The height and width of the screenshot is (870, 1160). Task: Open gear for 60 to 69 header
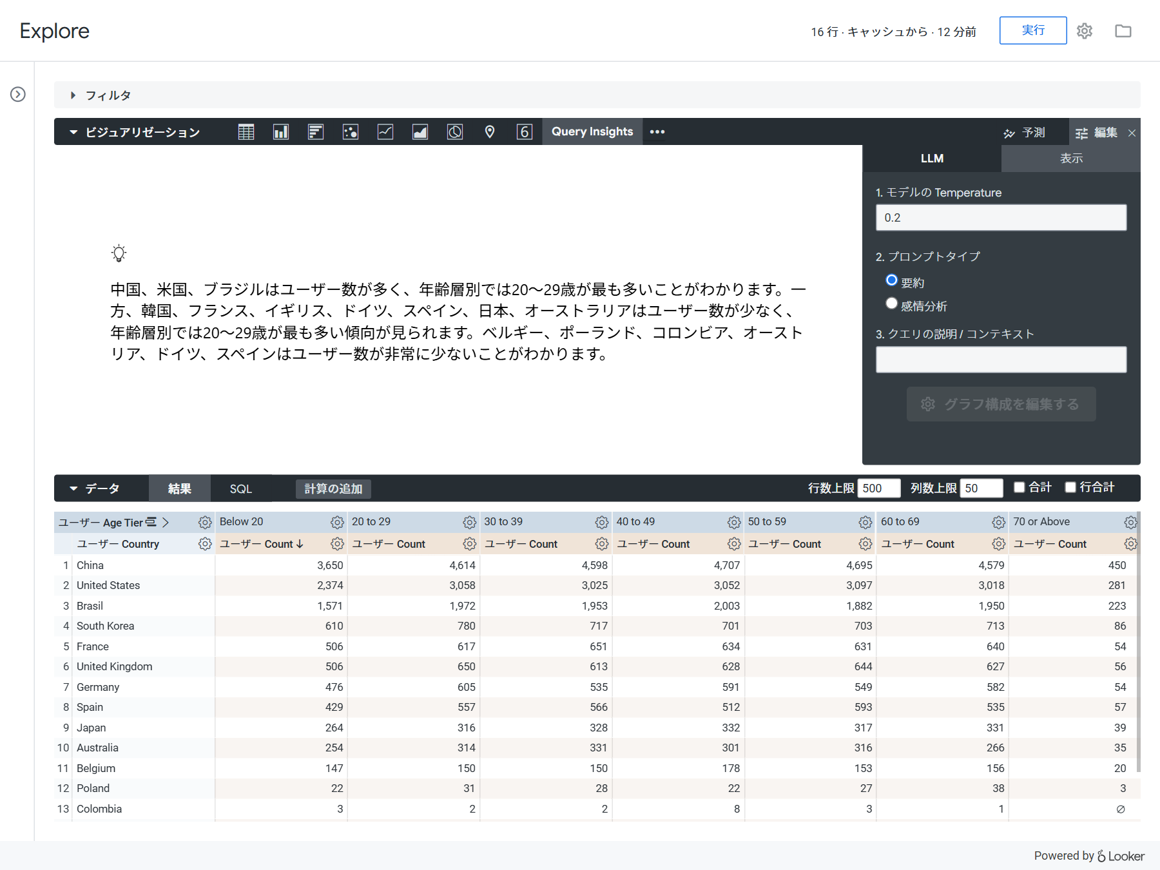click(999, 522)
